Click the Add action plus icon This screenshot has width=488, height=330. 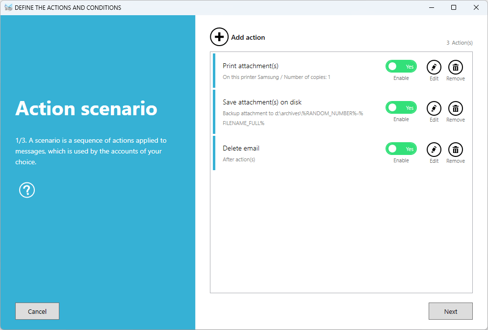pyautogui.click(x=219, y=37)
